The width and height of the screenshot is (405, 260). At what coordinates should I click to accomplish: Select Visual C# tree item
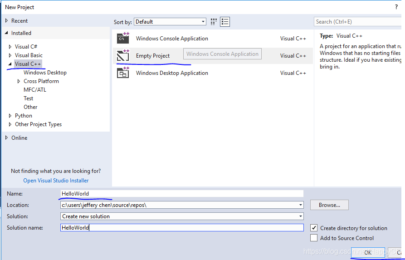[26, 47]
